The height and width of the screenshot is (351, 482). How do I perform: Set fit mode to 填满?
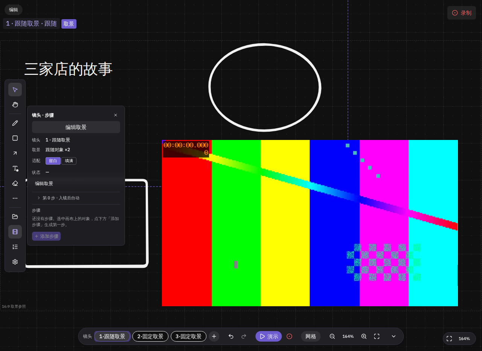[69, 161]
